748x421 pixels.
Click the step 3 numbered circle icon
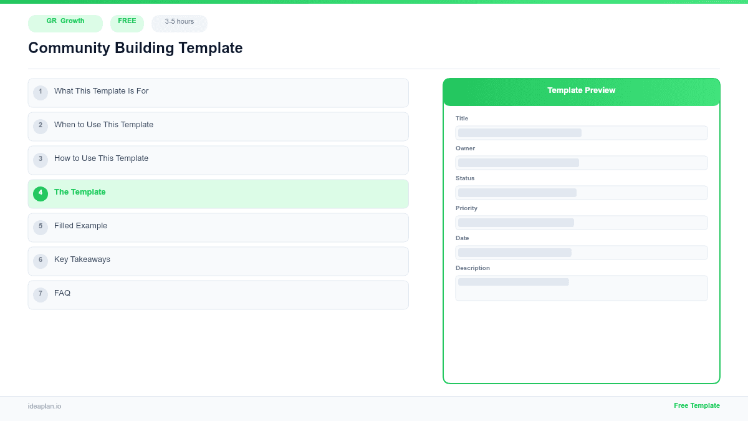(x=41, y=160)
